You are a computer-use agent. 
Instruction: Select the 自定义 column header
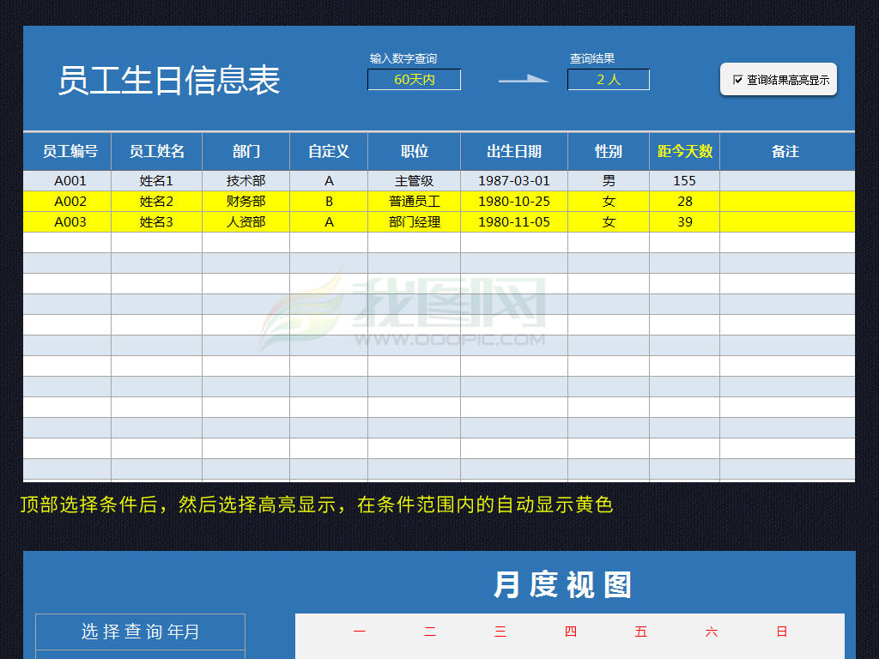[329, 151]
